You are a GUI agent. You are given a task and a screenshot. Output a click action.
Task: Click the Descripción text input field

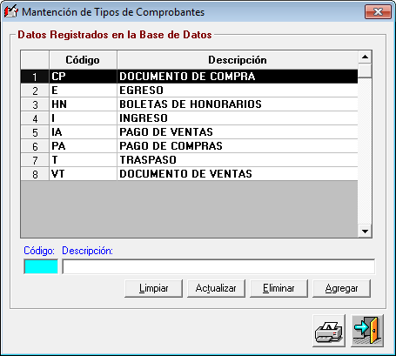tap(218, 266)
